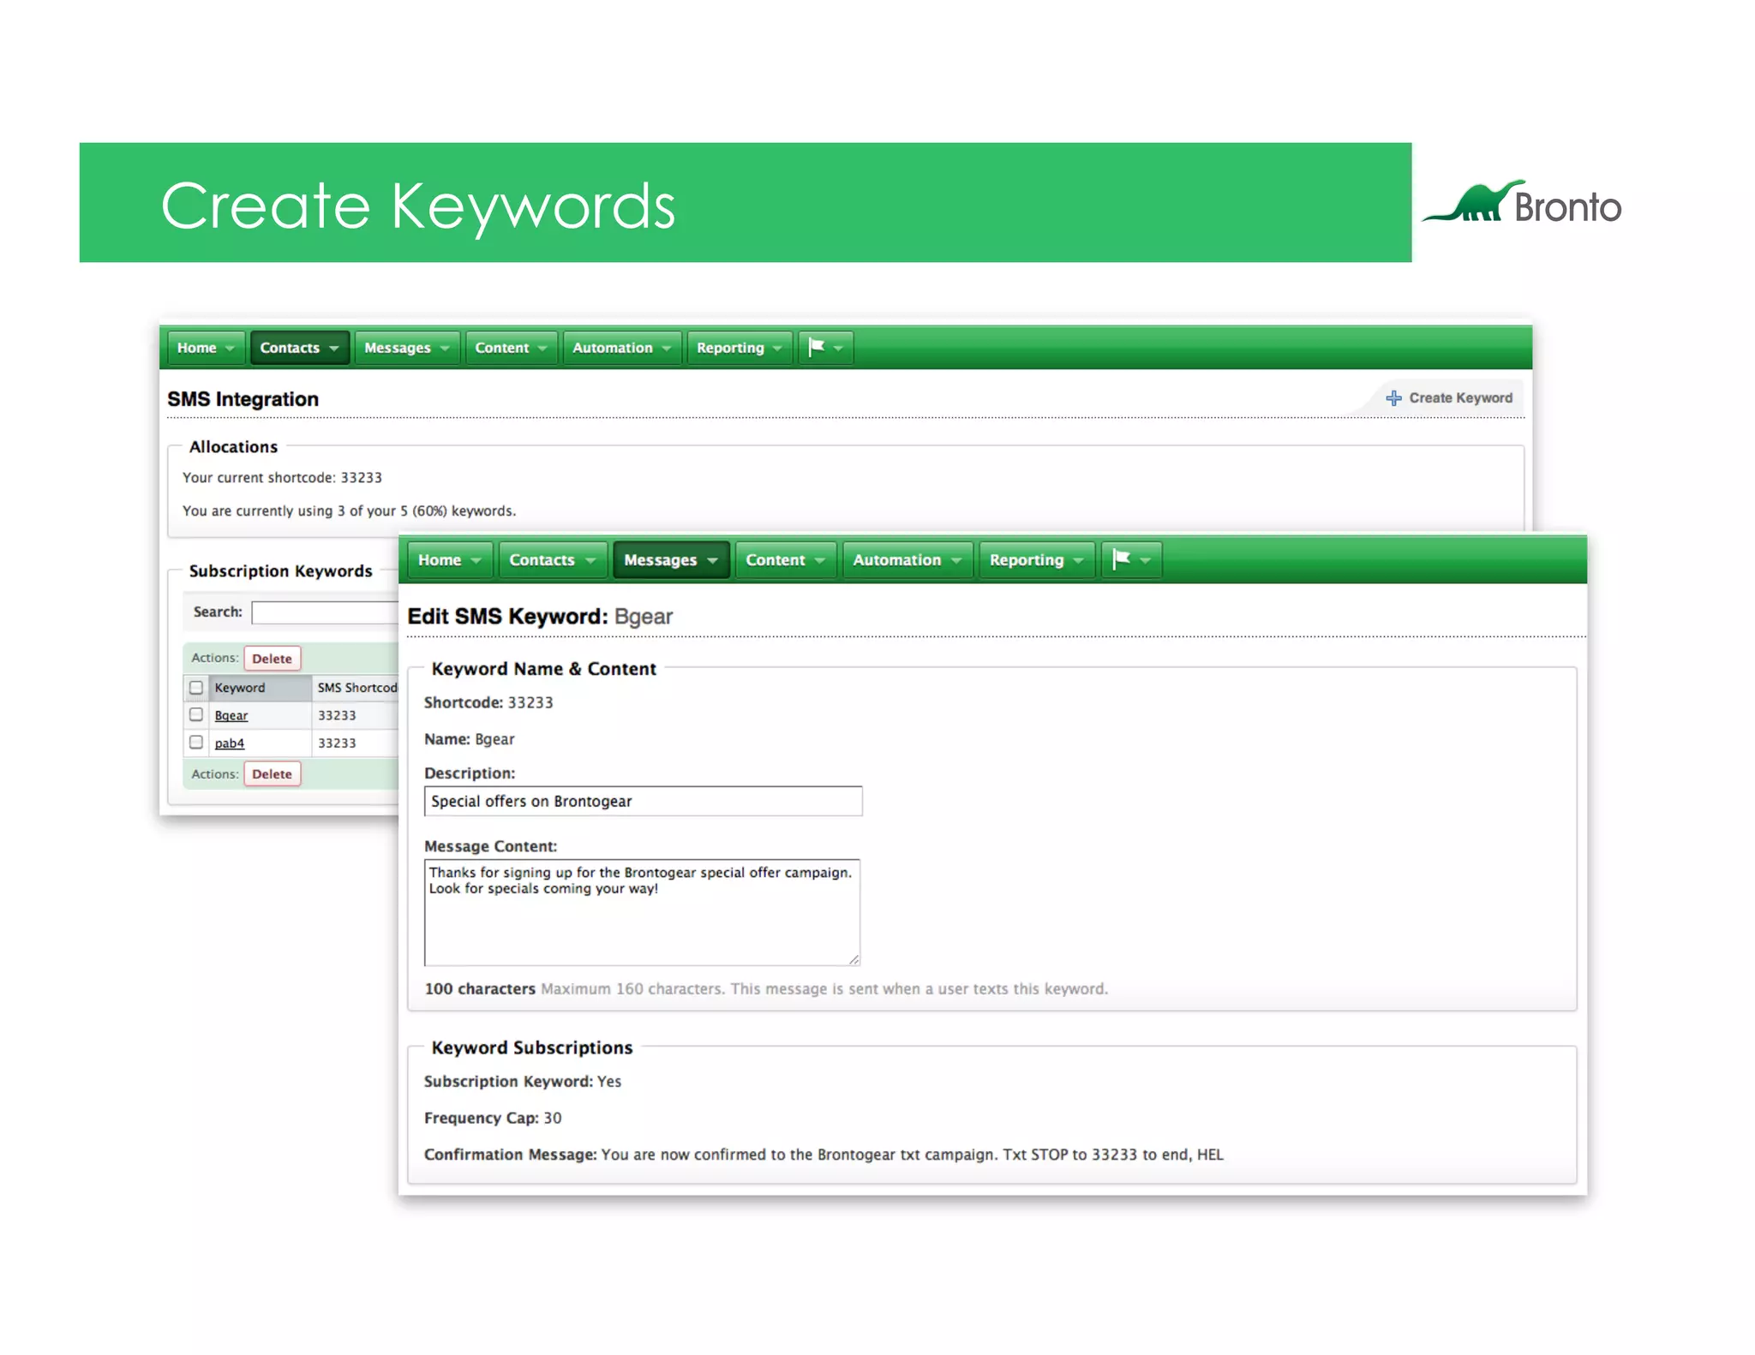1755x1355 pixels.
Task: Click the 'Subscription Keyword: Yes' text
Action: pos(523,1082)
